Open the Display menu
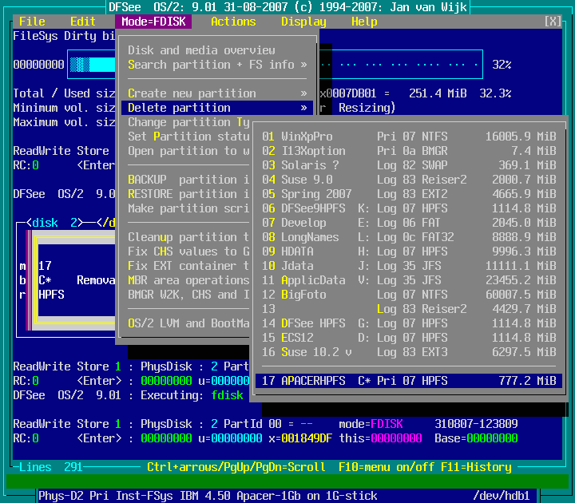 (303, 22)
